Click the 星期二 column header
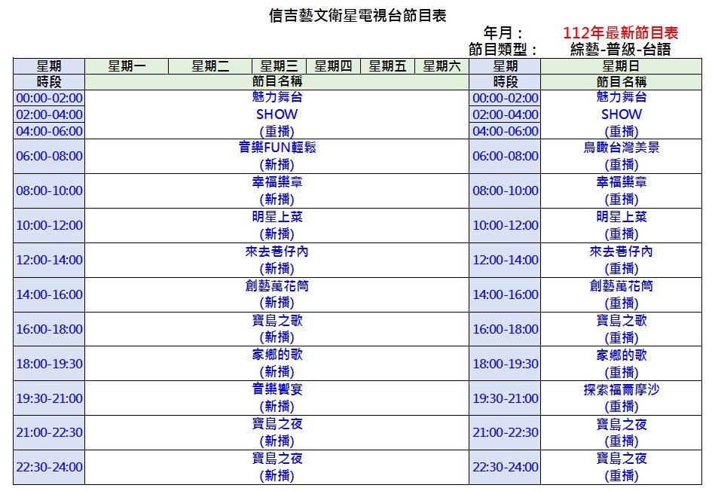Viewport: 712px width, 491px height. [210, 66]
